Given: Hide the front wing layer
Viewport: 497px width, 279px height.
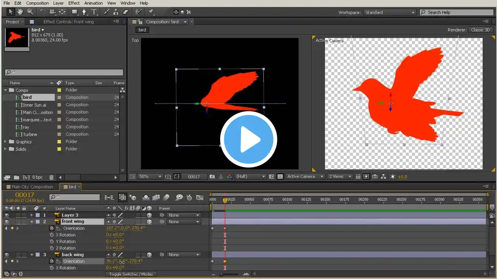Looking at the screenshot, I should coord(7,222).
